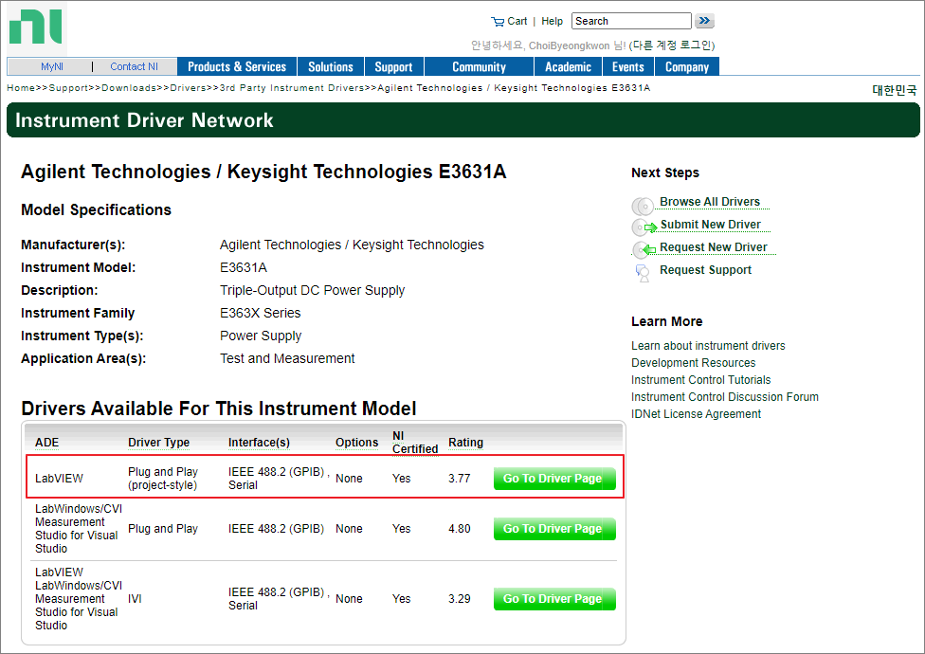
Task: Select the rating value 4.80
Action: [459, 528]
